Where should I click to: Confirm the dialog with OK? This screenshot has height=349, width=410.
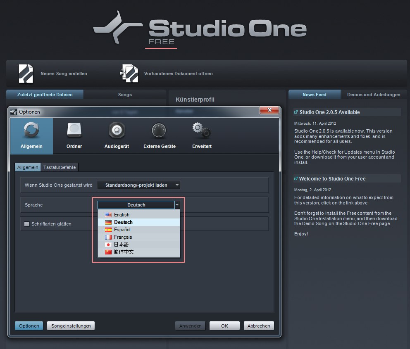pos(224,326)
